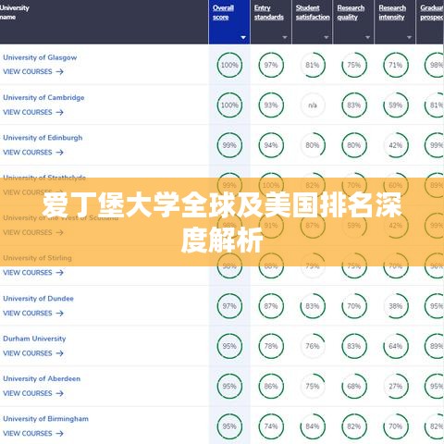This screenshot has width=444, height=444.
Task: Open University of Glasgow link
Action: pyautogui.click(x=40, y=57)
